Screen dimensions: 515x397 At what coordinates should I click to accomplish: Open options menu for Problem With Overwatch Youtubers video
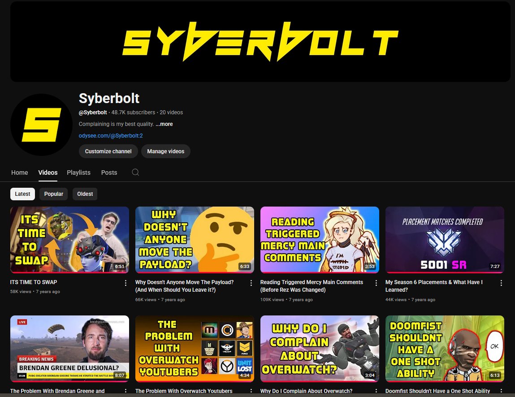coord(251,391)
